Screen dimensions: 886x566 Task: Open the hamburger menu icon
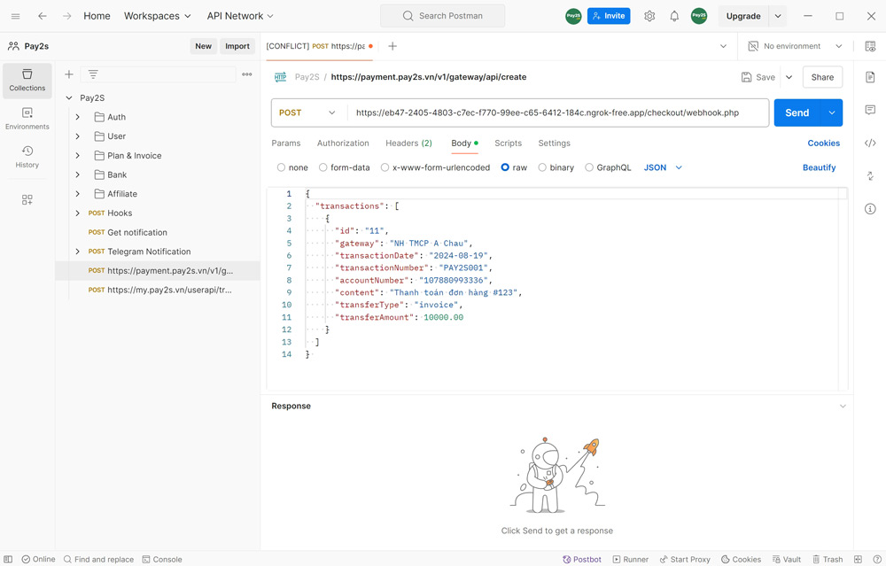coord(15,16)
